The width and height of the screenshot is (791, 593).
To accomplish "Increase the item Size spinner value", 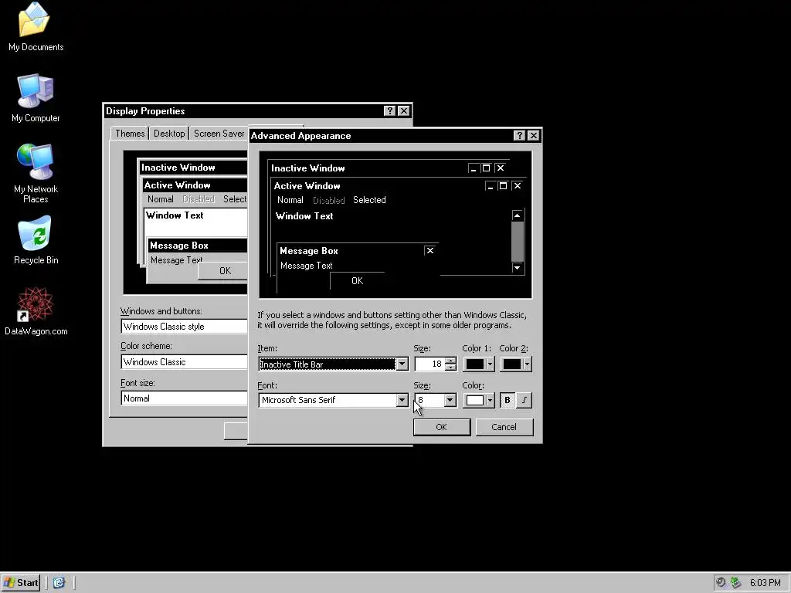I will click(x=451, y=360).
